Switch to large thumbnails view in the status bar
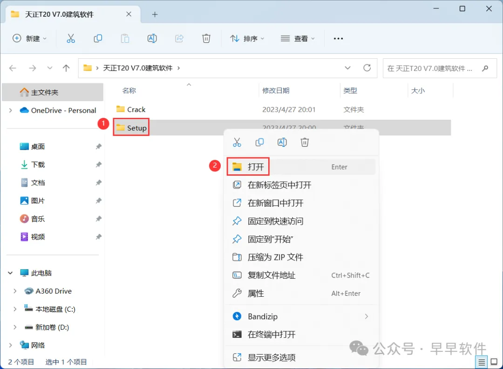This screenshot has width=503, height=369. pyautogui.click(x=494, y=362)
